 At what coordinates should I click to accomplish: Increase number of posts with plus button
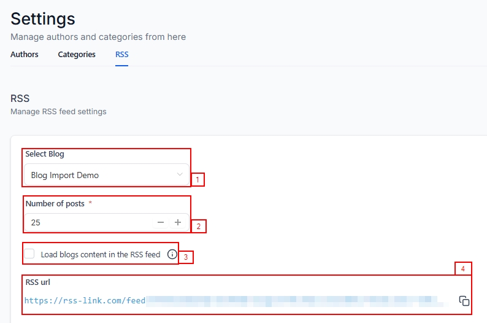[x=178, y=222]
